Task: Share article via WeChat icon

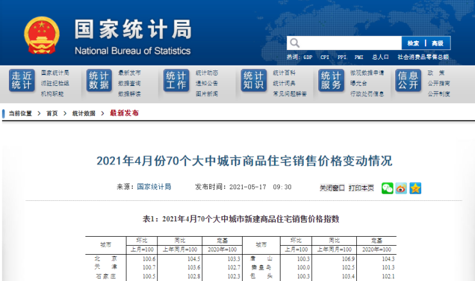Action: pos(387,188)
